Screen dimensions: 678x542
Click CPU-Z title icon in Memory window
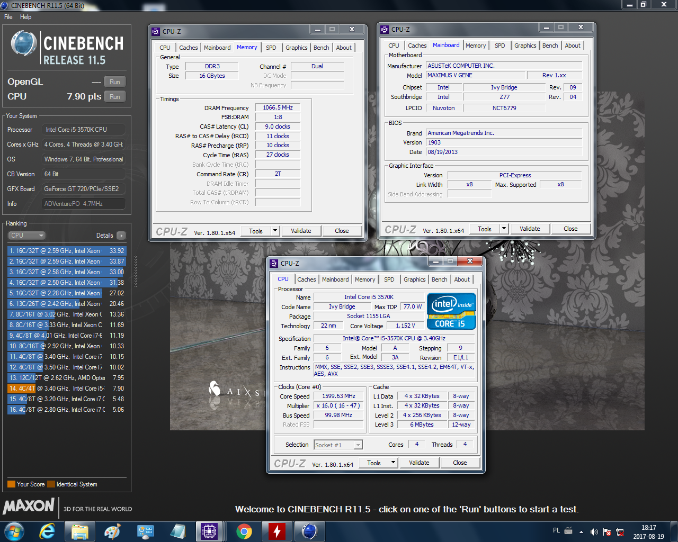(156, 31)
